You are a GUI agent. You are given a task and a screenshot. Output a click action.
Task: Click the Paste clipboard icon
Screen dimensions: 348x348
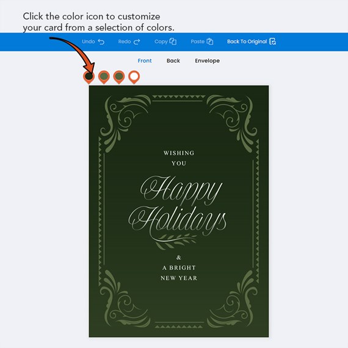click(210, 42)
